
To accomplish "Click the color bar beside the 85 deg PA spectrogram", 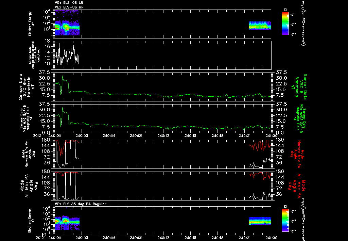I will 285,220.
